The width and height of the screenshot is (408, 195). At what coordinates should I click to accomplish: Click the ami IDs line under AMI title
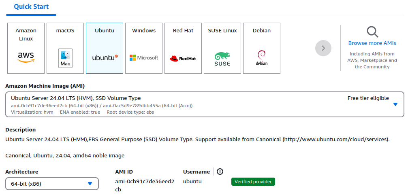point(102,106)
